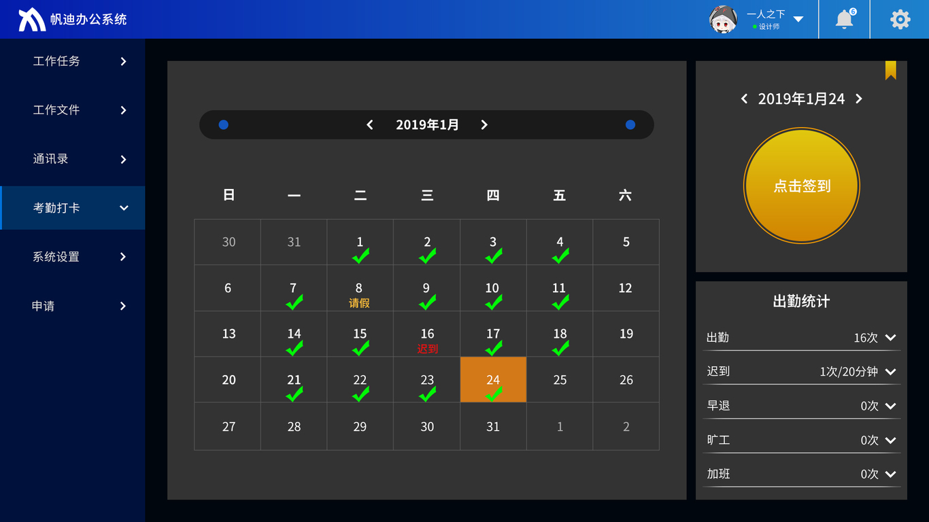The image size is (929, 522).
Task: Click the 设计师 status label
Action: point(769,27)
